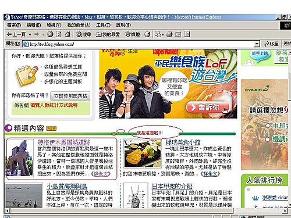Open the Mail button dropdown arrow
This screenshot has height=218, width=291.
coord(162,35)
